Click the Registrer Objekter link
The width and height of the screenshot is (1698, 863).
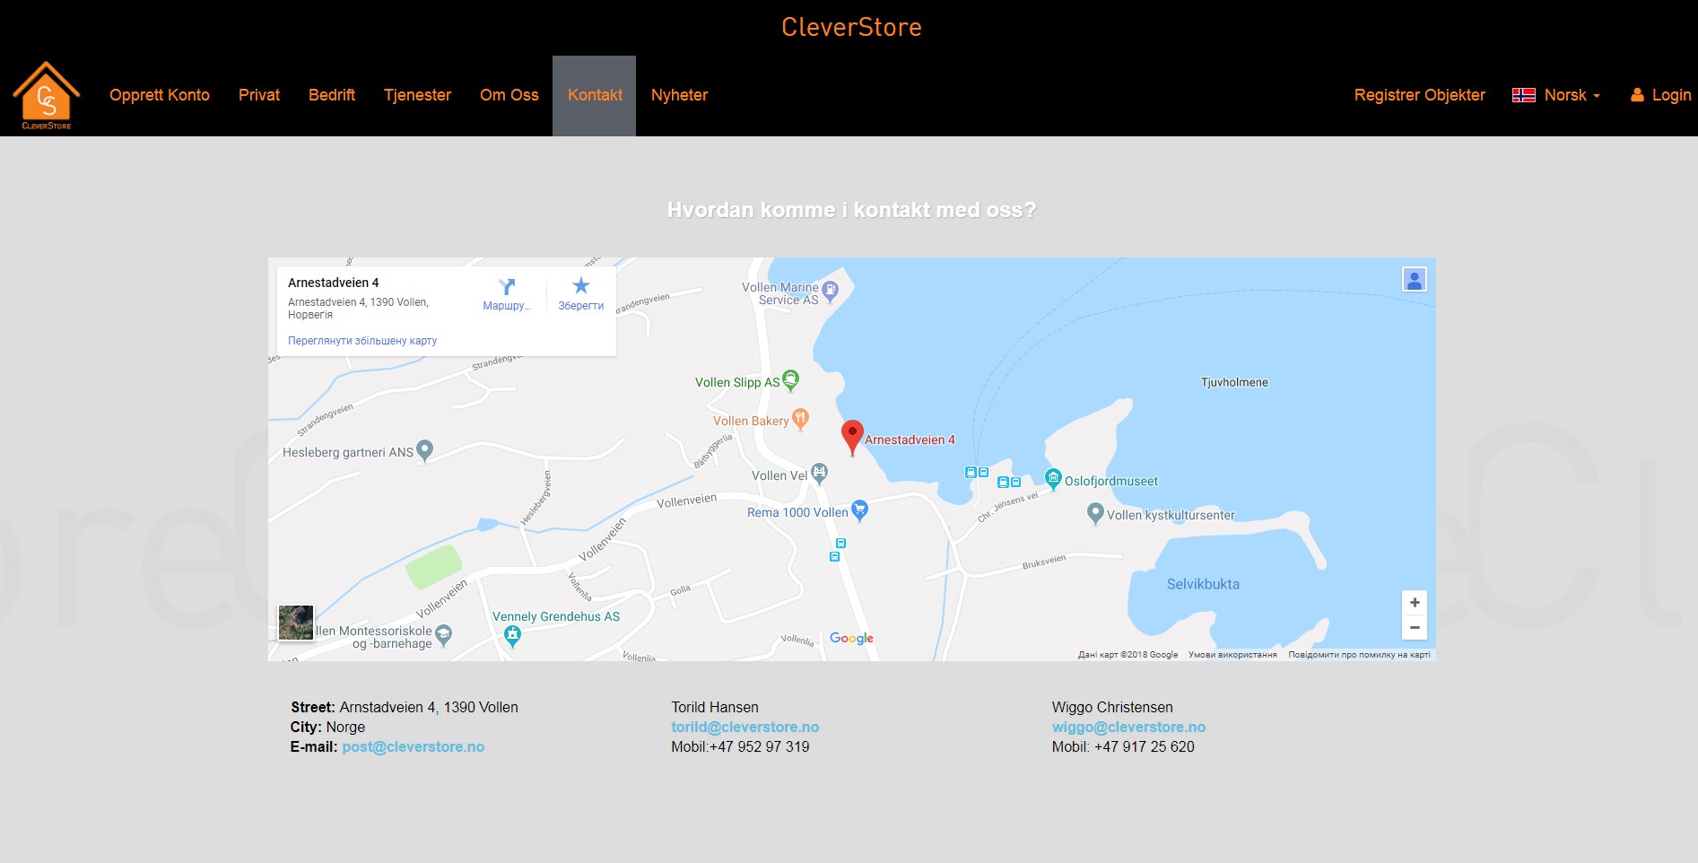[1420, 95]
